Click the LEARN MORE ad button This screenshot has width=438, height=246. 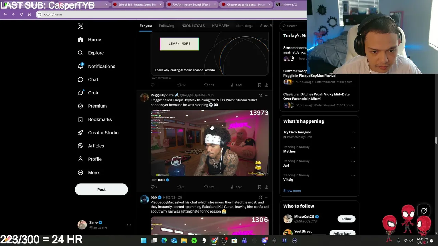pyautogui.click(x=180, y=44)
